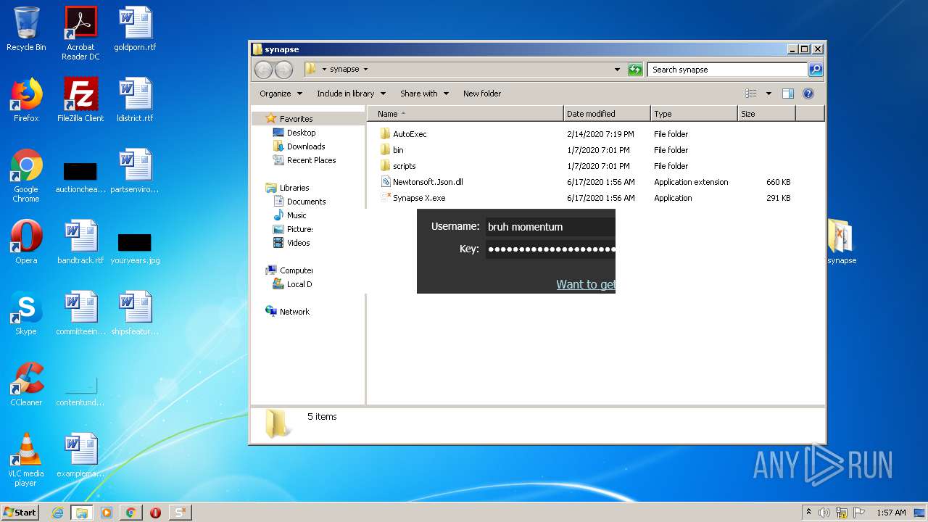Open goldporn.rtf document icon
The width and height of the screenshot is (928, 522).
click(x=135, y=29)
